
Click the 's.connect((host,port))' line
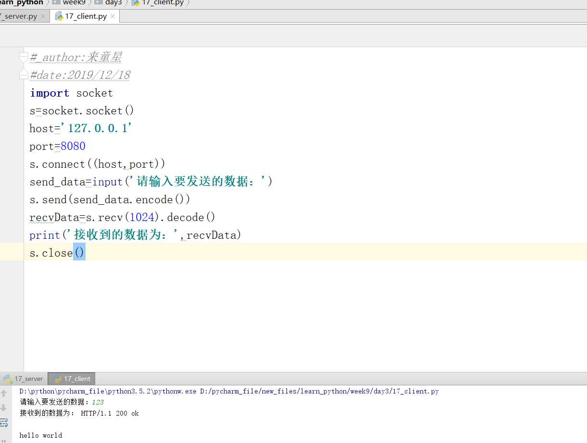[x=98, y=164]
